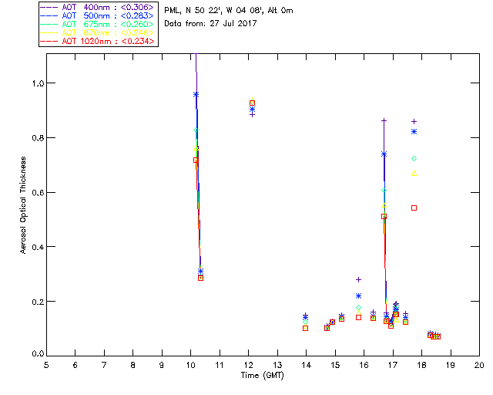This screenshot has height=395, width=493.
Task: Click the x-axis tick label 15
Action: tap(335, 366)
